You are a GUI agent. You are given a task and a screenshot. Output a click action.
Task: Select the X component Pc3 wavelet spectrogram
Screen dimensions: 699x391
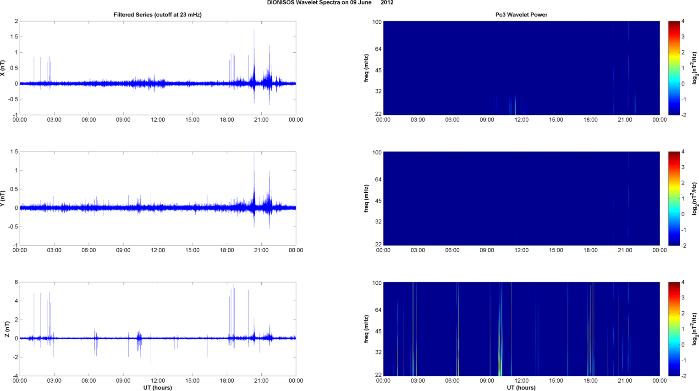(521, 68)
